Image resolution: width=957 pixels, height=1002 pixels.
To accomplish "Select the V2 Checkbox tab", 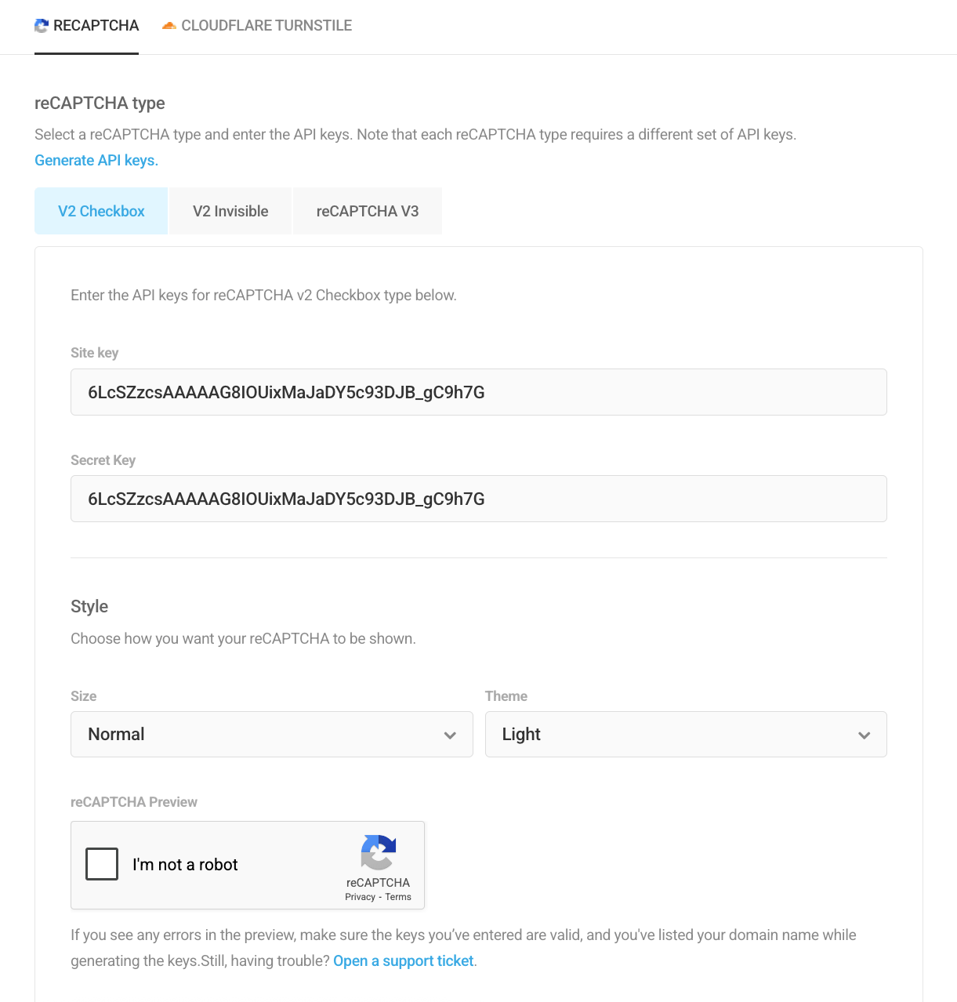I will [100, 210].
